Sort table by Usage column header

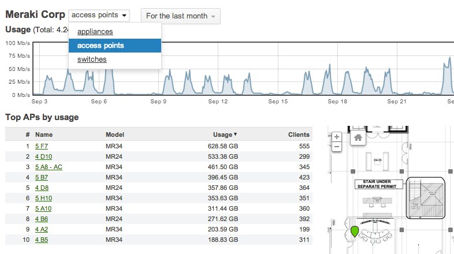click(225, 135)
